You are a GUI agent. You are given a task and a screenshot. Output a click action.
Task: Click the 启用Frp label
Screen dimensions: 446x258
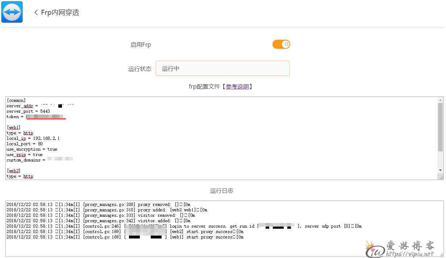141,45
